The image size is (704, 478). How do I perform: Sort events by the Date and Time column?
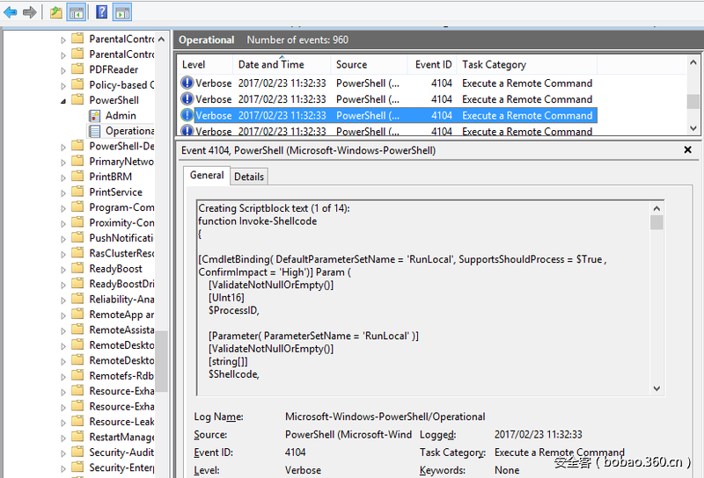[271, 64]
